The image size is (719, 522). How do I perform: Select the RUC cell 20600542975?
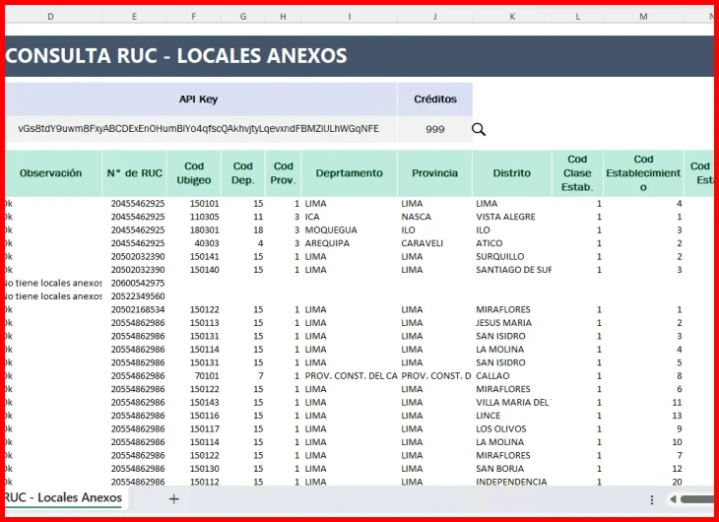pyautogui.click(x=134, y=283)
